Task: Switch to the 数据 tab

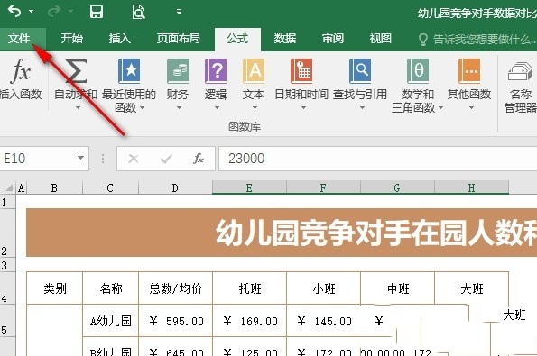Action: pos(285,39)
